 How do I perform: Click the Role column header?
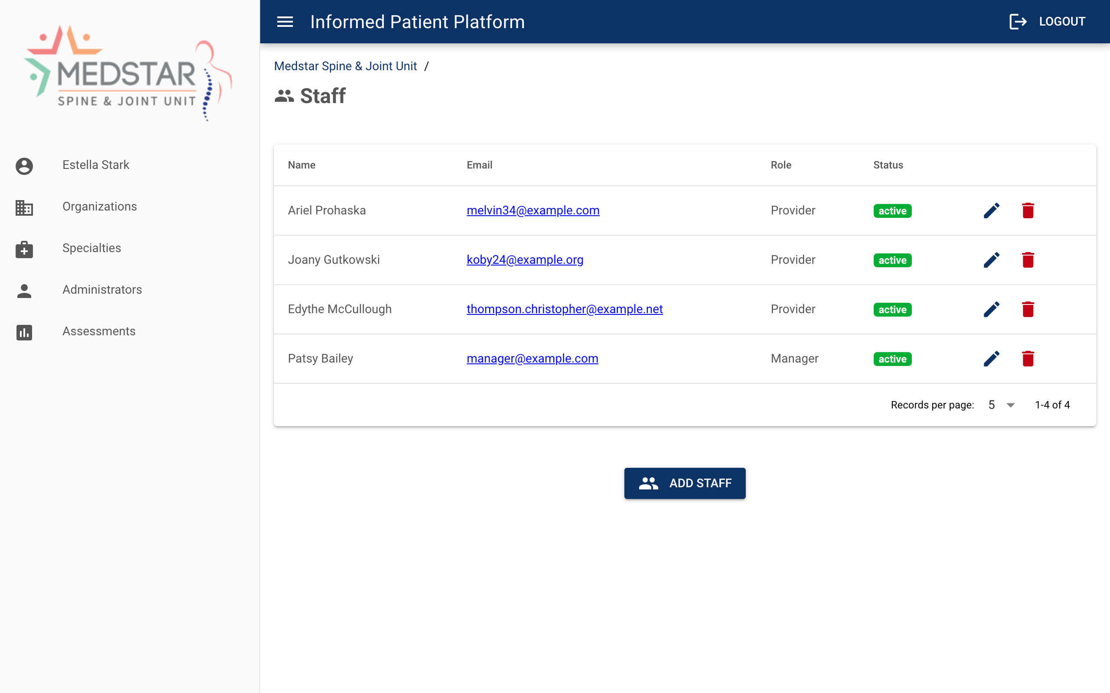point(780,165)
